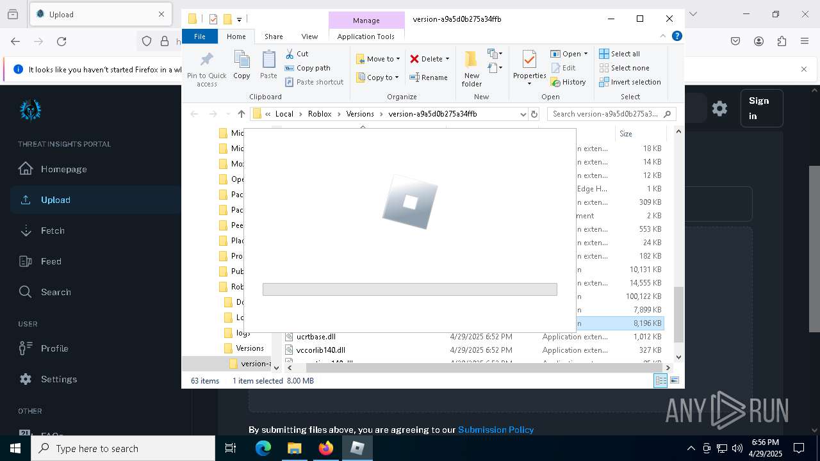The image size is (820, 461).
Task: Click Copy path in the ribbon
Action: click(x=307, y=68)
